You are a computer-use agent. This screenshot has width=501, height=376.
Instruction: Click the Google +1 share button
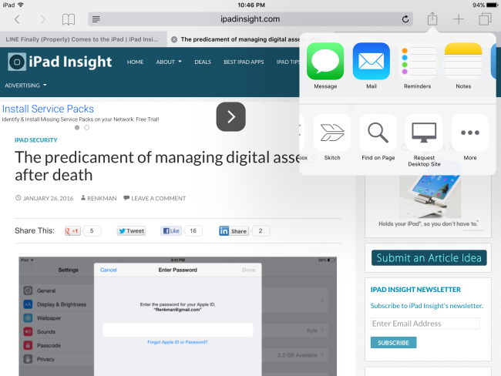click(x=72, y=230)
